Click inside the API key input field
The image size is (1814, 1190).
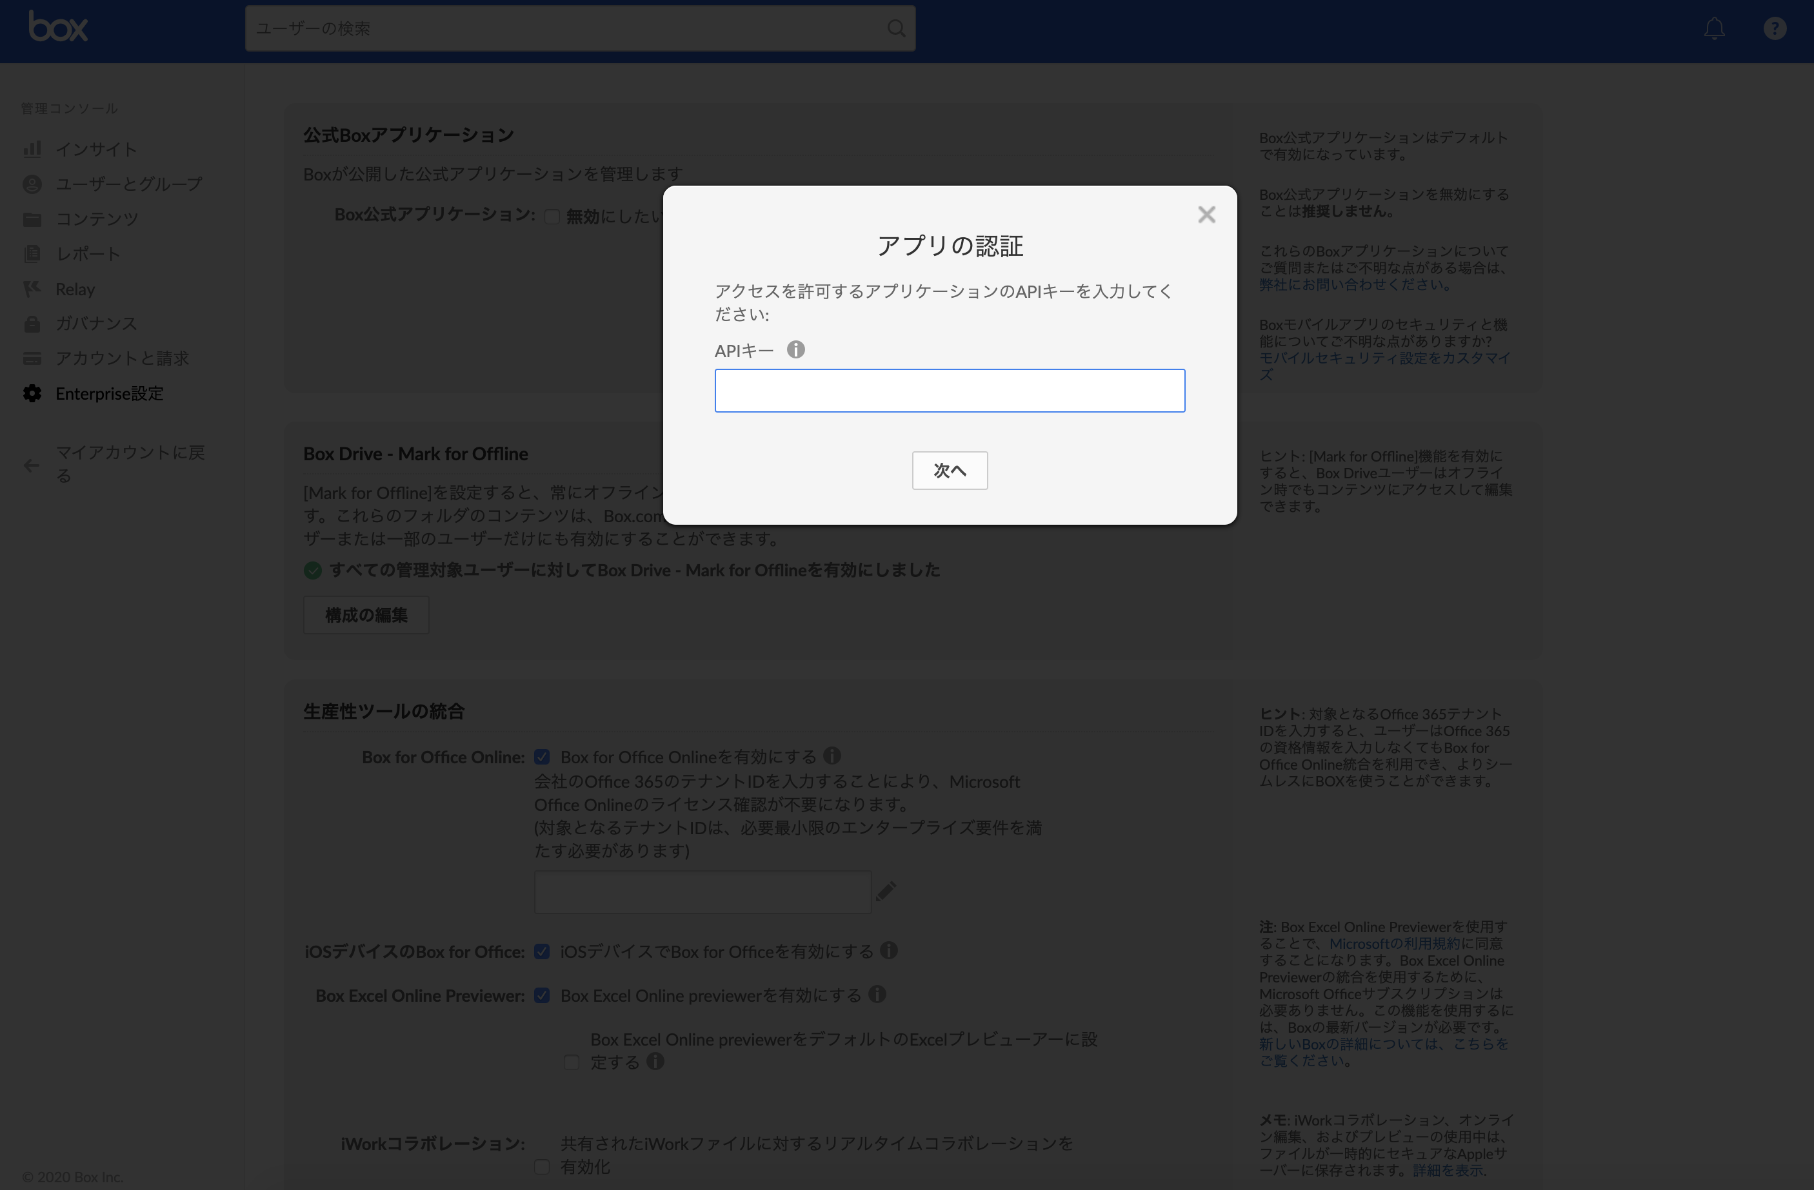pyautogui.click(x=950, y=390)
